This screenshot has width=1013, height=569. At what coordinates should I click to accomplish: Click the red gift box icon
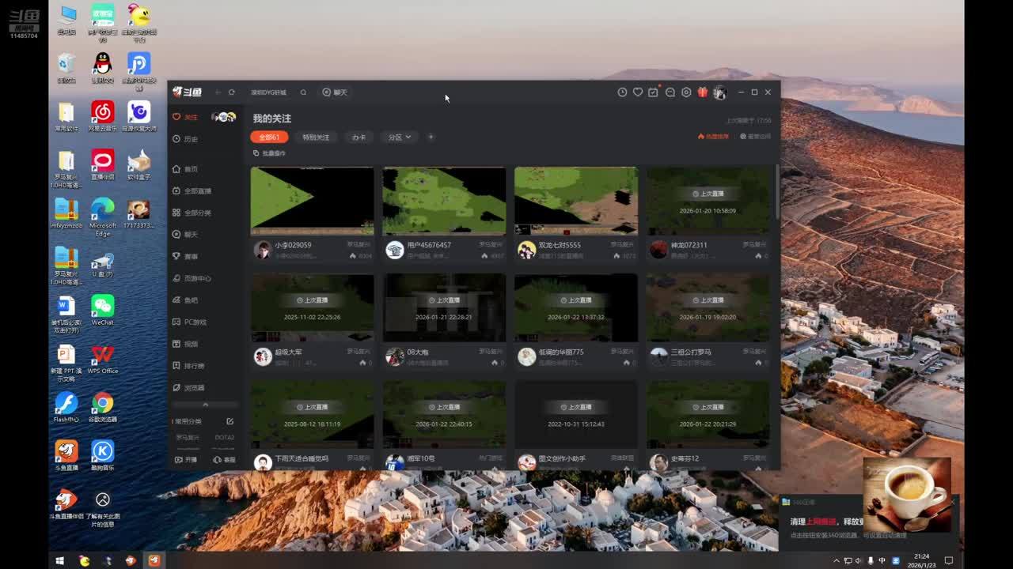(x=702, y=92)
